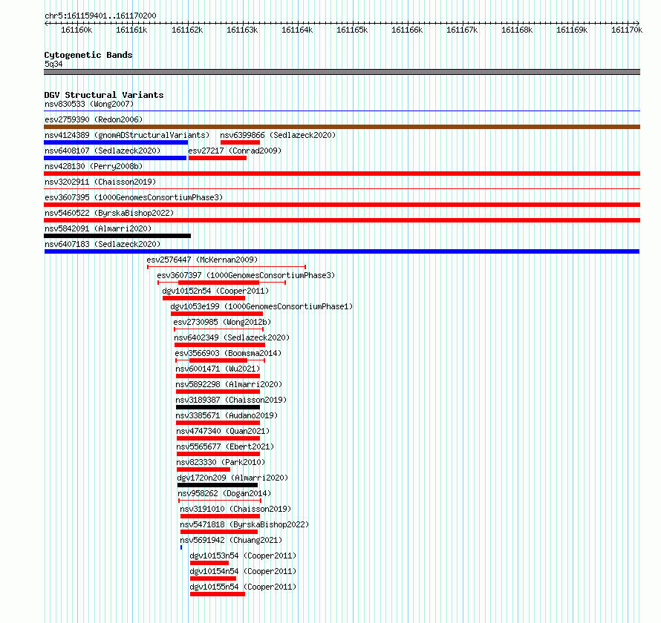This screenshot has width=661, height=623.
Task: Open dgv1720n209 (Almarri2020) variant
Action: tap(232, 478)
